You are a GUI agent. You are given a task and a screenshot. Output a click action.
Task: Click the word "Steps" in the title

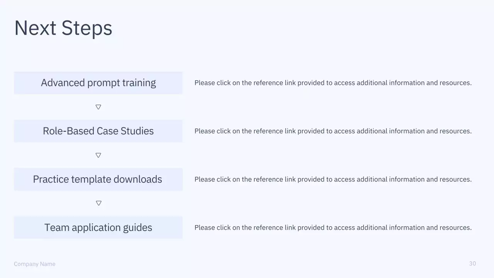pos(87,28)
